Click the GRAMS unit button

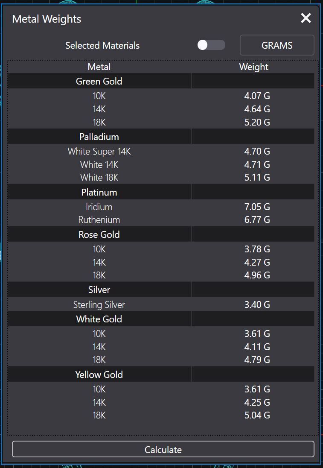[277, 45]
